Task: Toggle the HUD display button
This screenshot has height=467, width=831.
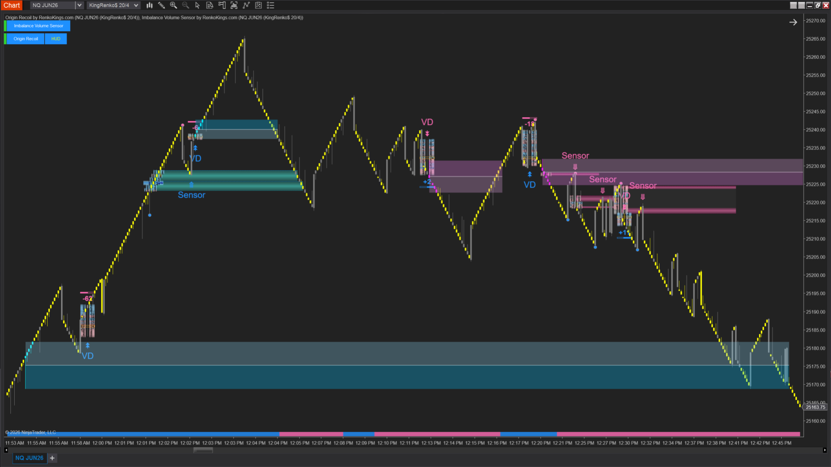Action: (x=56, y=39)
